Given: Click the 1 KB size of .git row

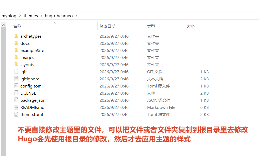Looking at the screenshot, I should [205, 72].
